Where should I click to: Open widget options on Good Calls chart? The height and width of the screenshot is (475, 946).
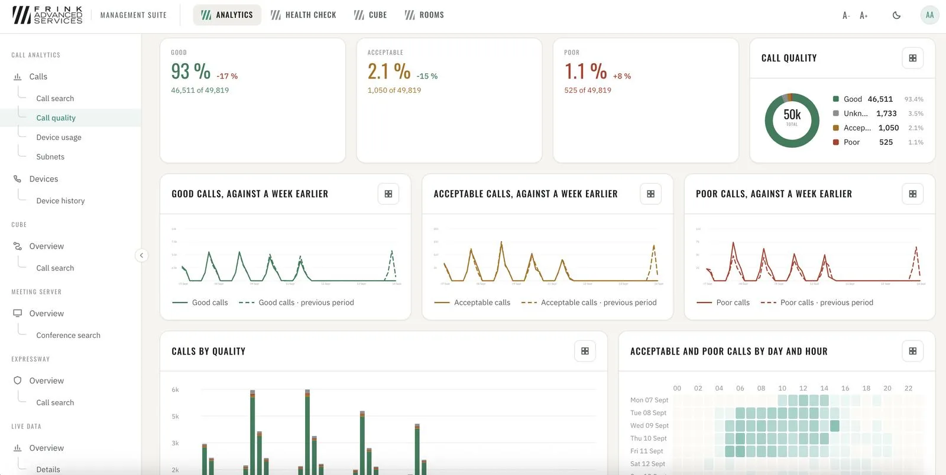[x=388, y=194]
